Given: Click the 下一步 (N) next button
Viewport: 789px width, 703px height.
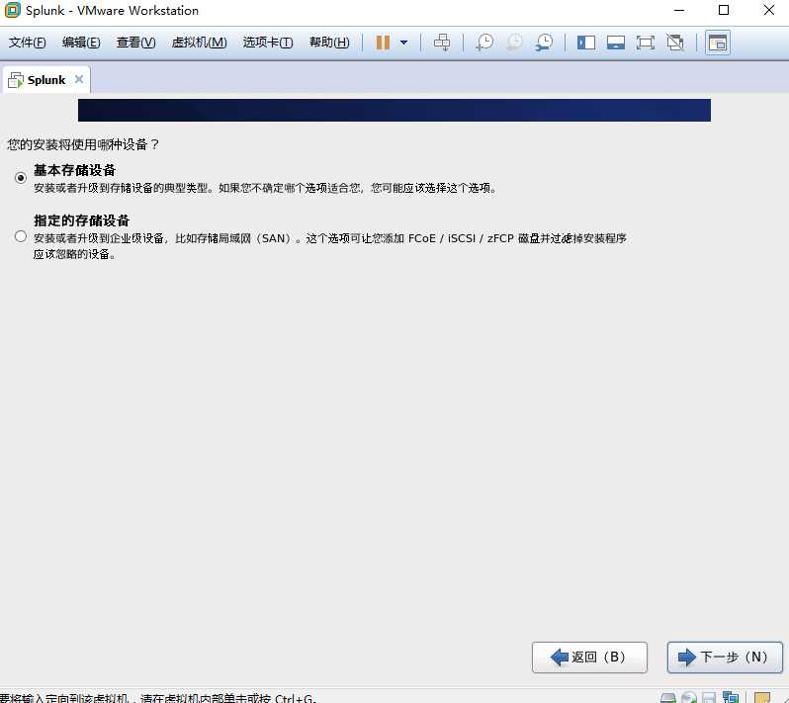Looking at the screenshot, I should 725,657.
